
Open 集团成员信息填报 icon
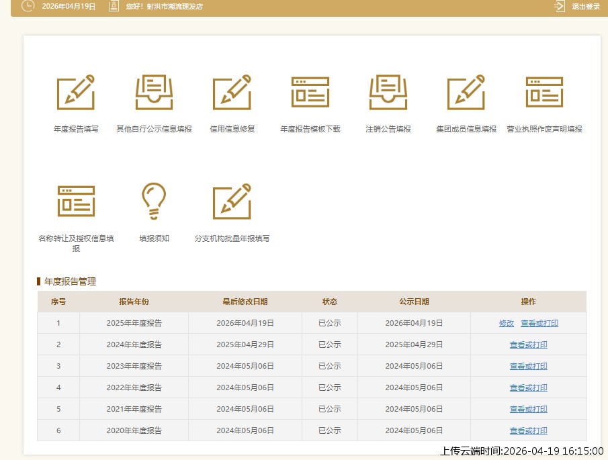point(466,93)
